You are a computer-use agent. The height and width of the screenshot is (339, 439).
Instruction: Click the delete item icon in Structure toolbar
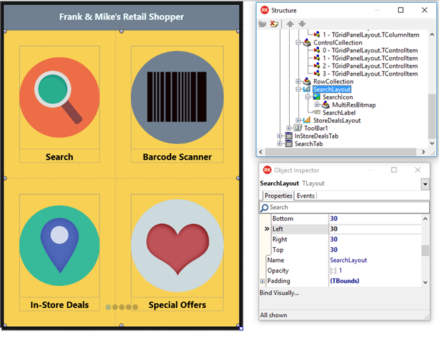point(274,24)
